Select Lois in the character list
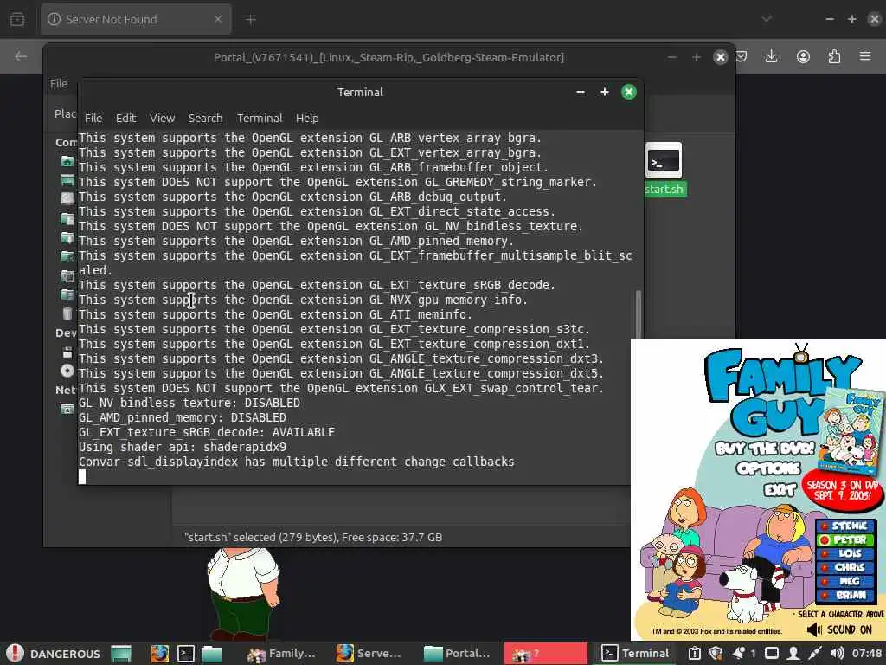The image size is (886, 665). (845, 553)
